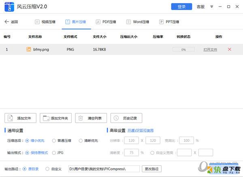The image size is (243, 177).
Task: Select 自定义 output path option
Action: click(x=53, y=169)
